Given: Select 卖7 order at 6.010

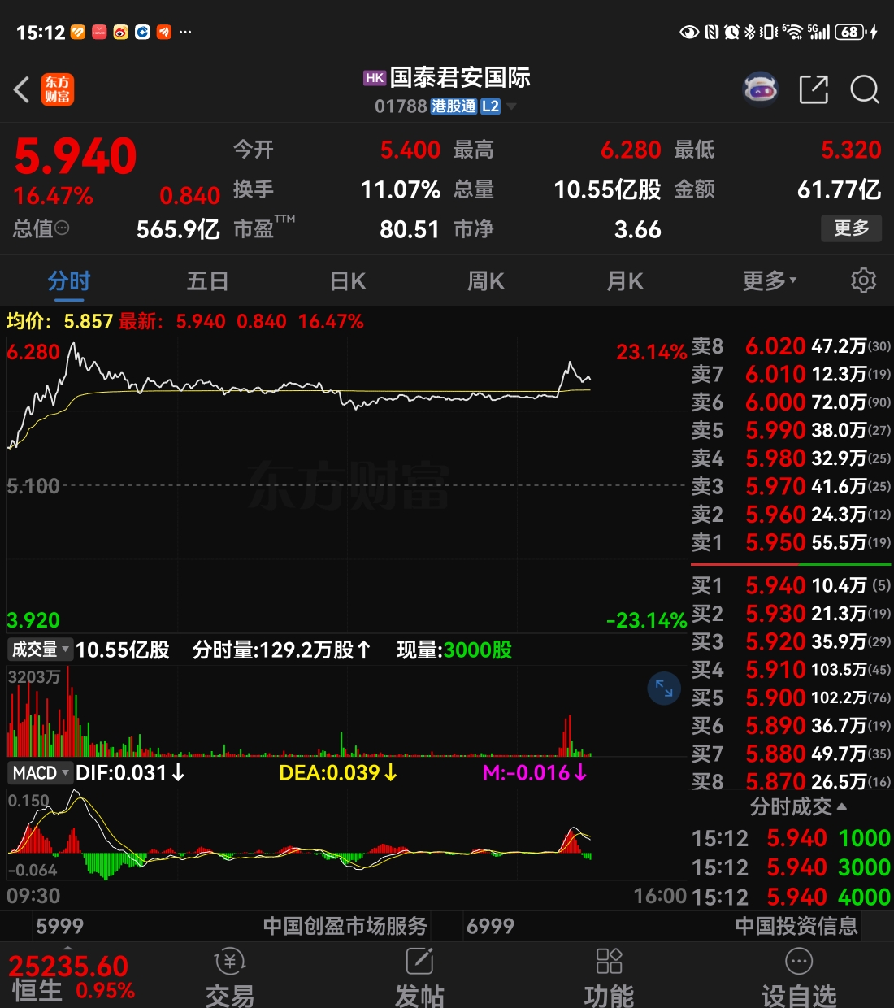Looking at the screenshot, I should click(791, 374).
